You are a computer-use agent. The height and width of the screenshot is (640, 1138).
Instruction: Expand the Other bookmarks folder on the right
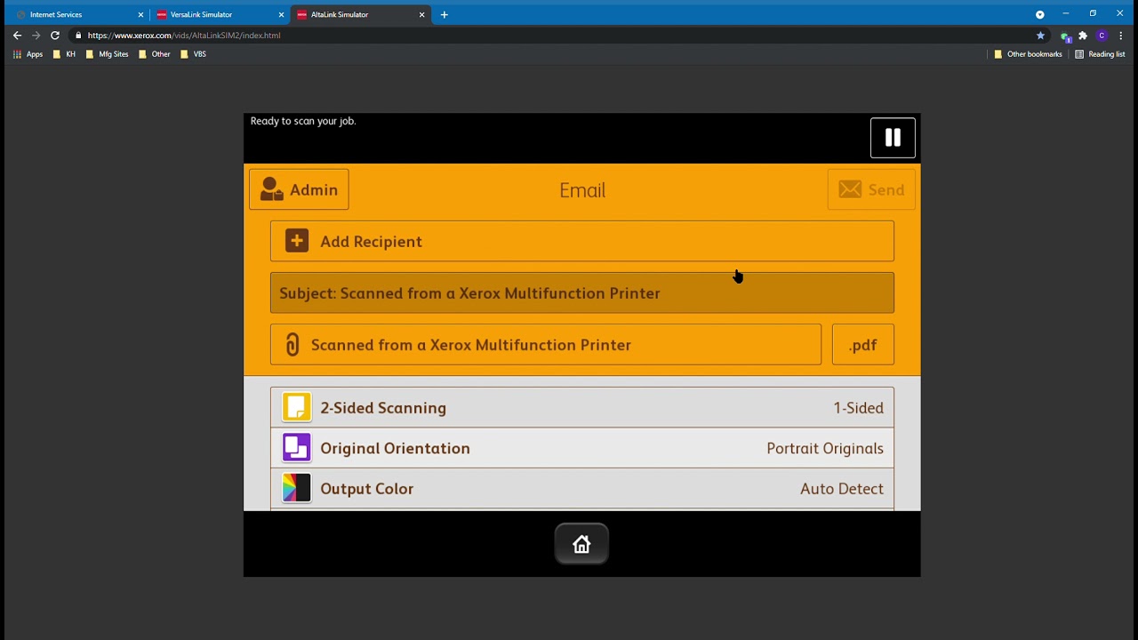1028,54
